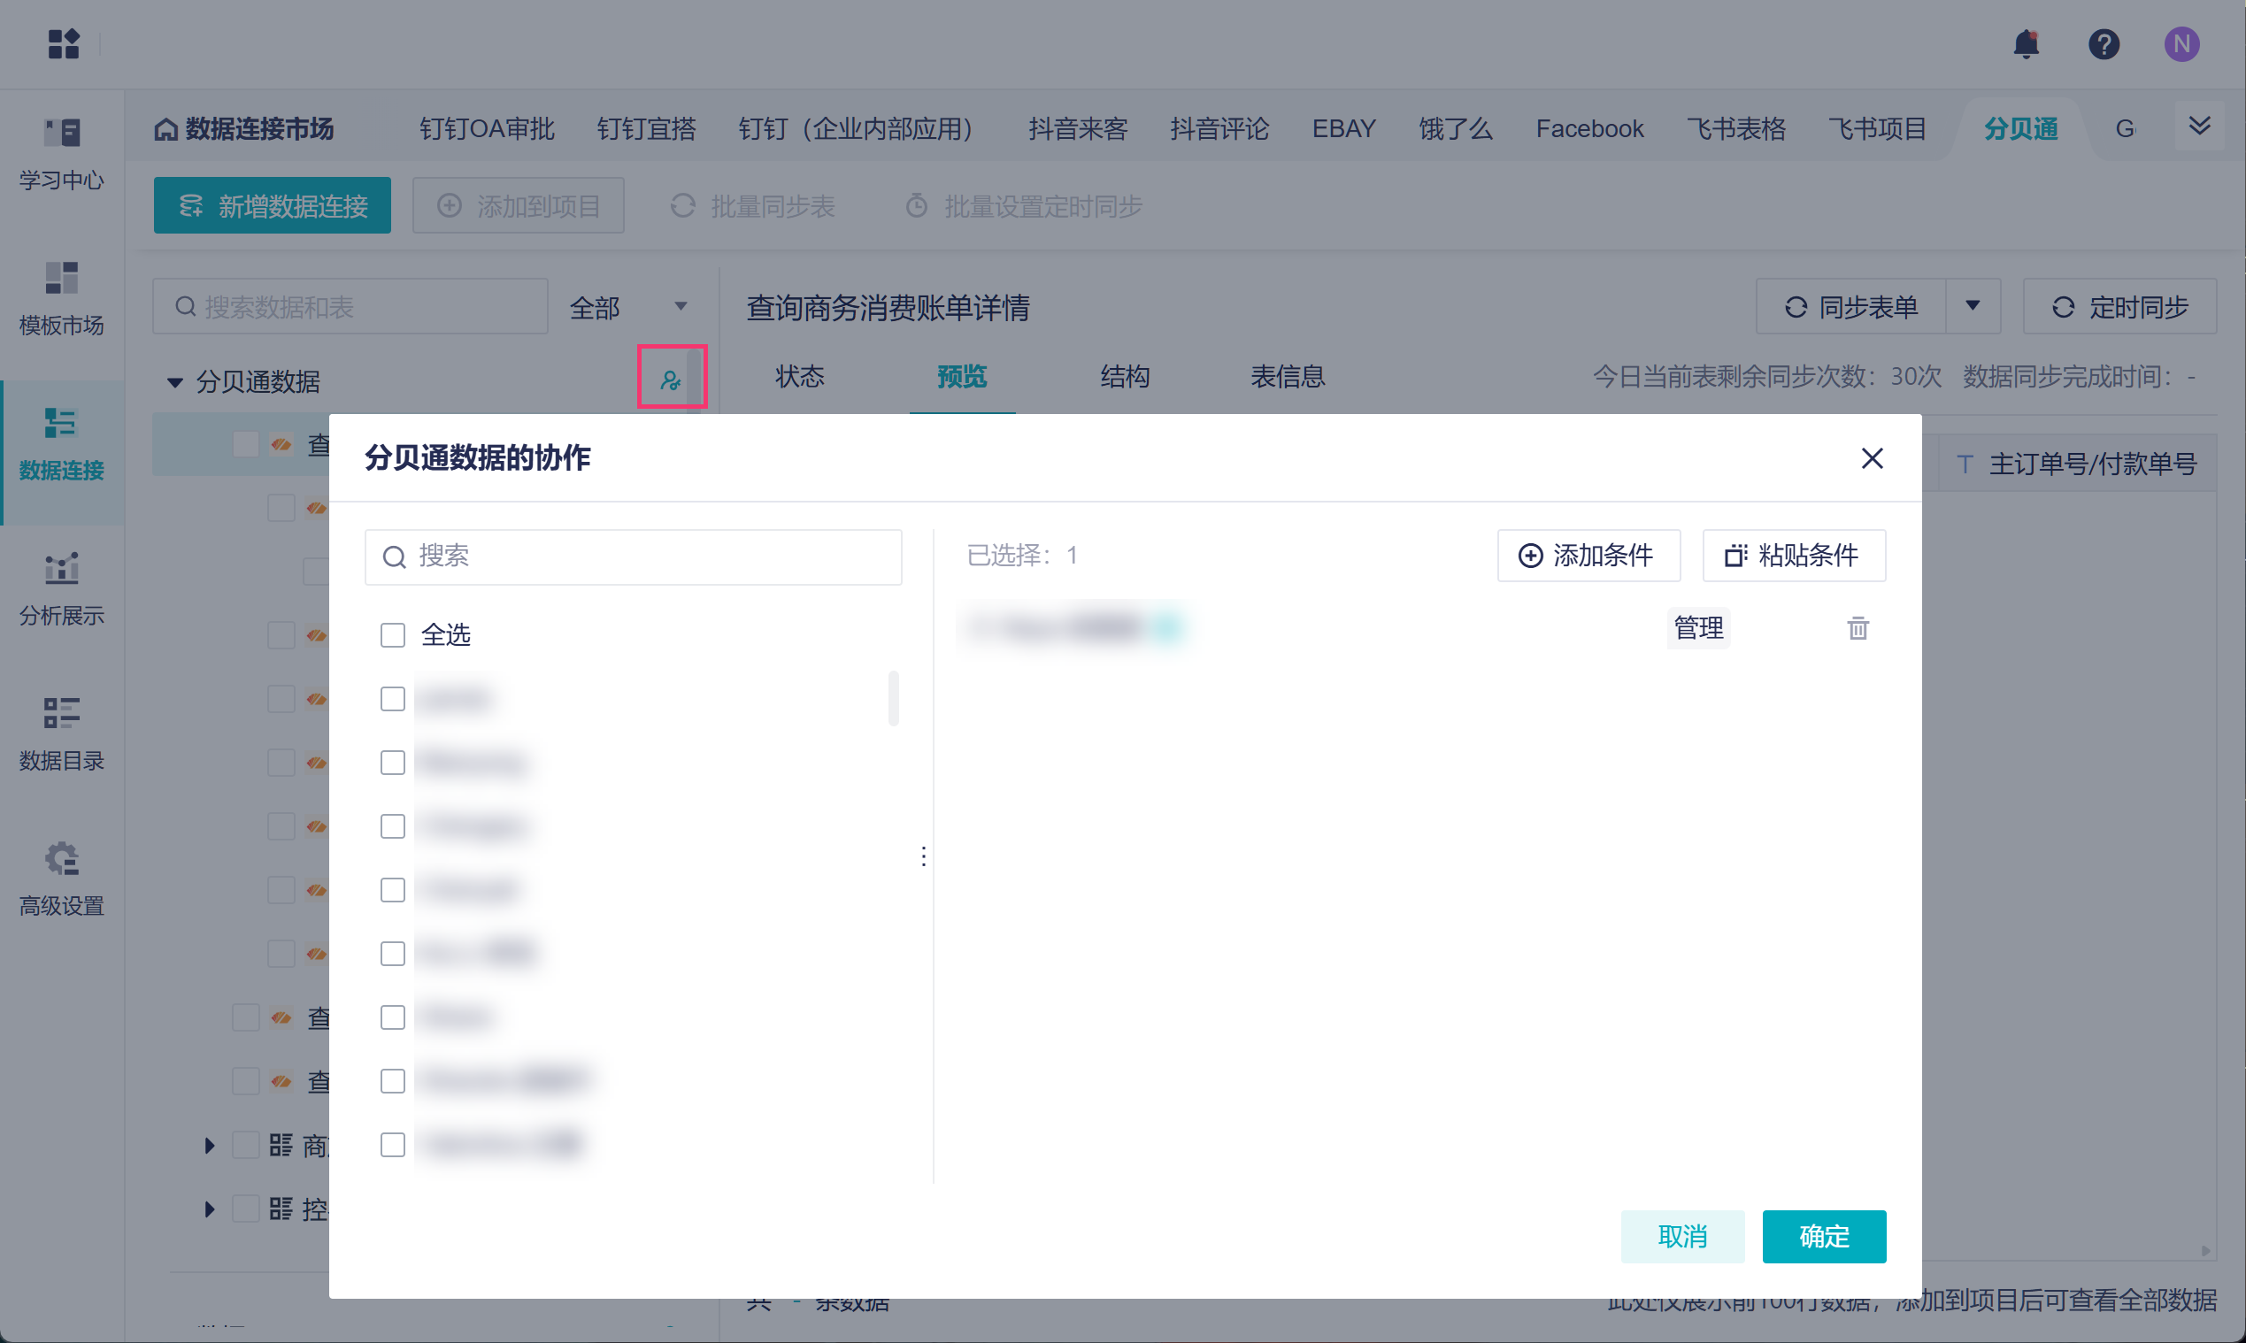Screen dimensions: 2246x1343
Task: Switch to the 飞书表格 connector tab
Action: click(1735, 128)
